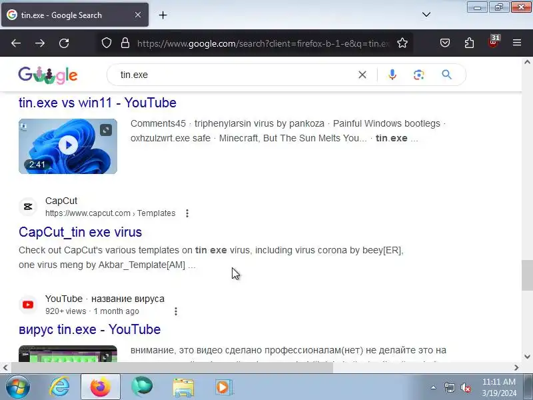The height and width of the screenshot is (400, 533).
Task: Clear the search query text
Action: 362,75
